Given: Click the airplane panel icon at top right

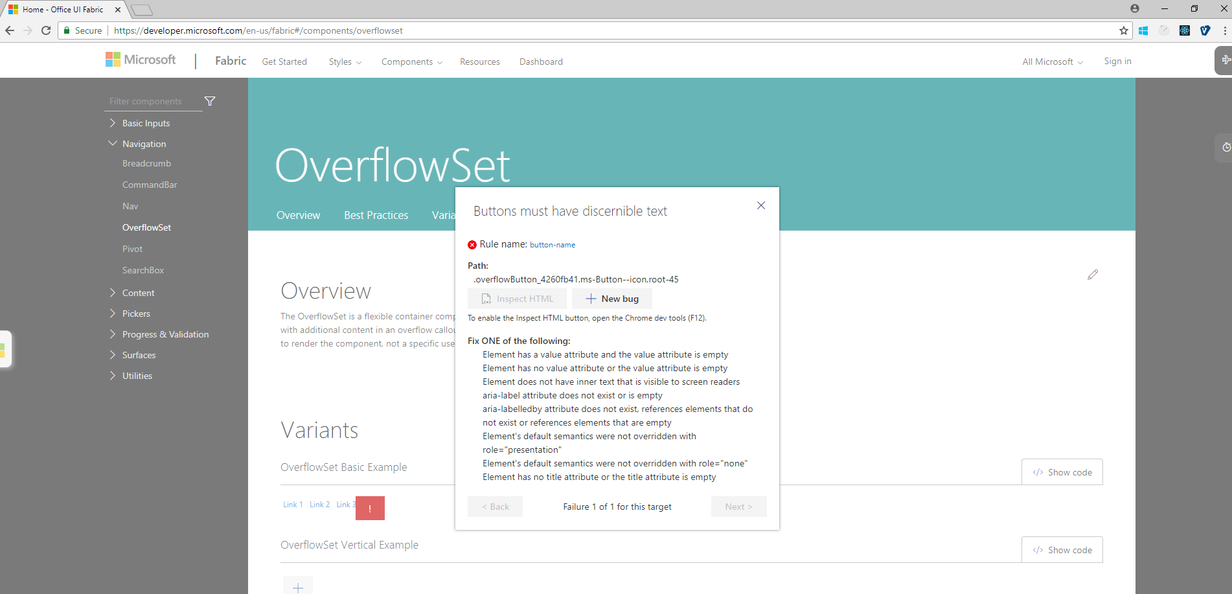Looking at the screenshot, I should pyautogui.click(x=1226, y=59).
